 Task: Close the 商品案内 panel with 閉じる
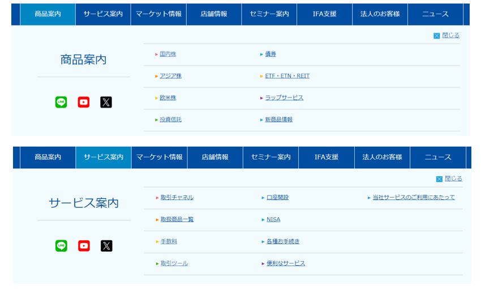coord(446,36)
